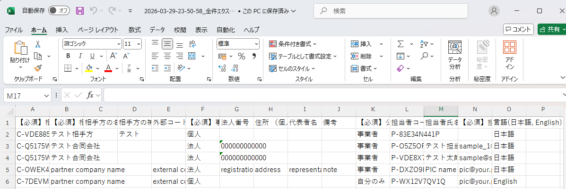566x189 pixels.
Task: Click the Format Painter brush icon
Action: (x=38, y=68)
